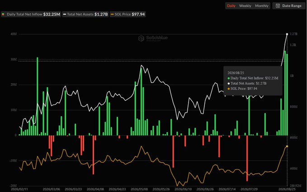Click the $97.94 value in the legend
The height and width of the screenshot is (192, 307).
pyautogui.click(x=138, y=14)
